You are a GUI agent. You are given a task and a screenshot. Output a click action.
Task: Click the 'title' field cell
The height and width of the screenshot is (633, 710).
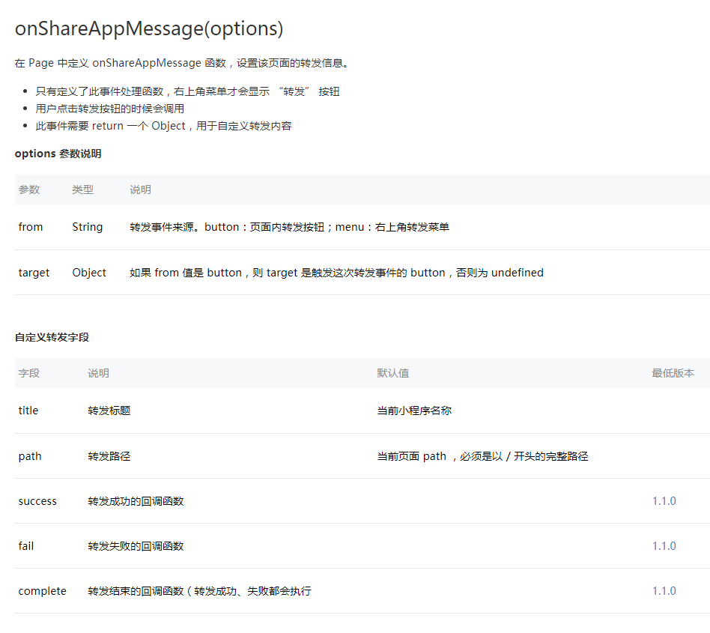28,411
